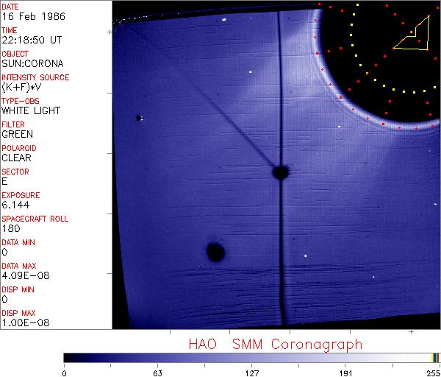Click the orange X sun-center marker
The image size is (441, 377).
[x=367, y=74]
